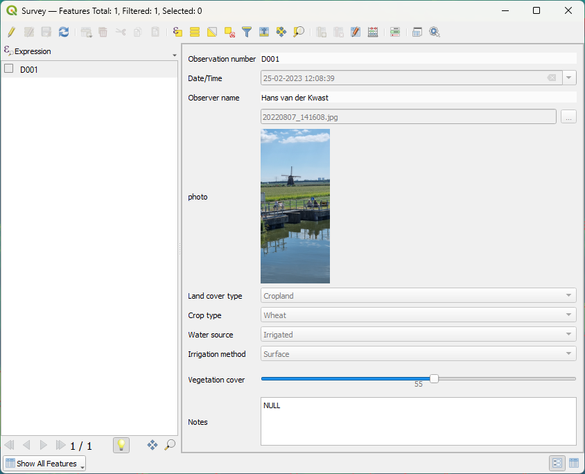Open the field calculator icon
Screen dimensions: 585x474
coord(373,32)
